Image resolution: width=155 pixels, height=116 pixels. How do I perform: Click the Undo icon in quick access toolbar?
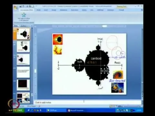(x=23, y=6)
